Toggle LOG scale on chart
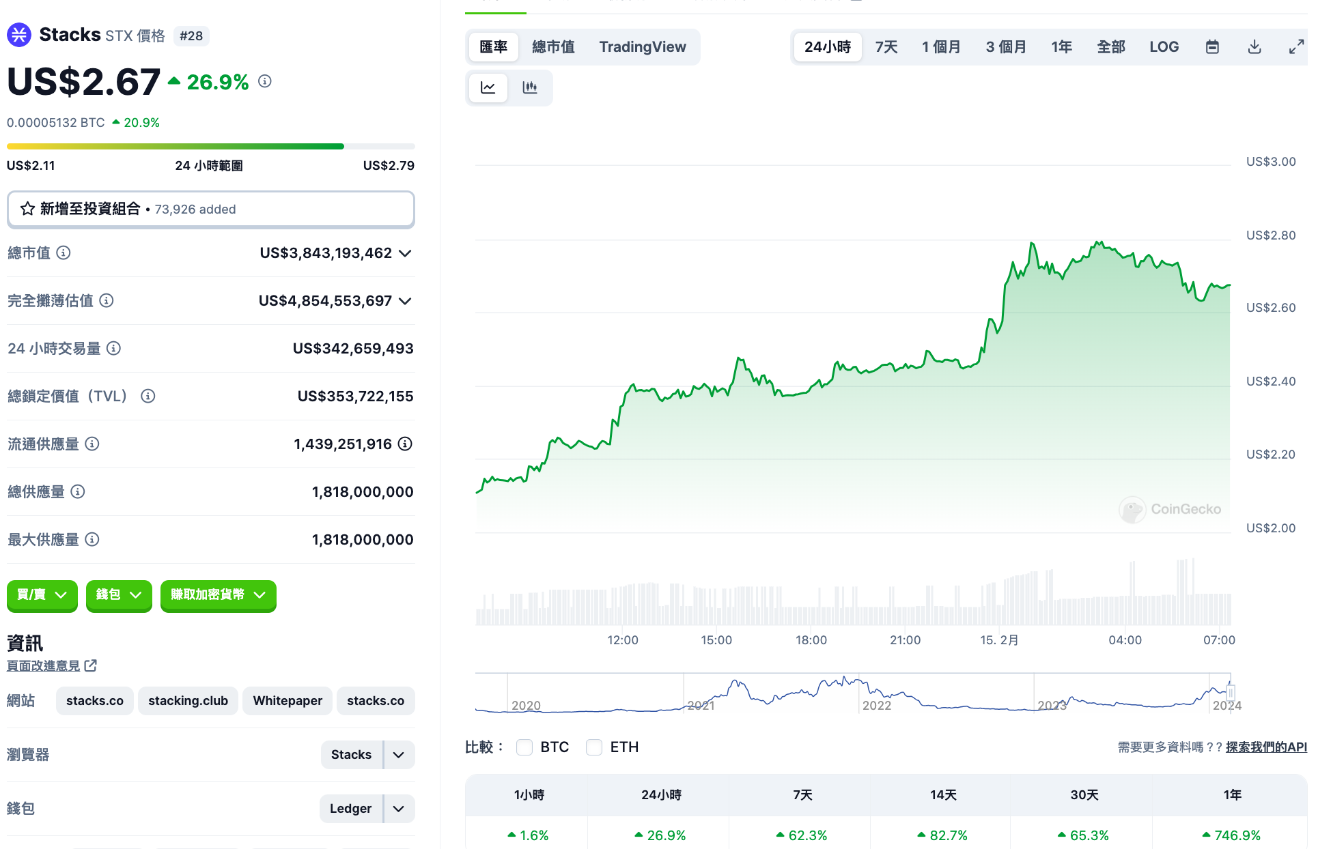 pyautogui.click(x=1164, y=47)
